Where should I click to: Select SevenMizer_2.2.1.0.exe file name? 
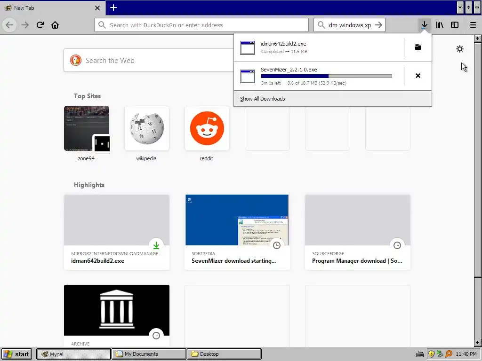click(x=289, y=70)
